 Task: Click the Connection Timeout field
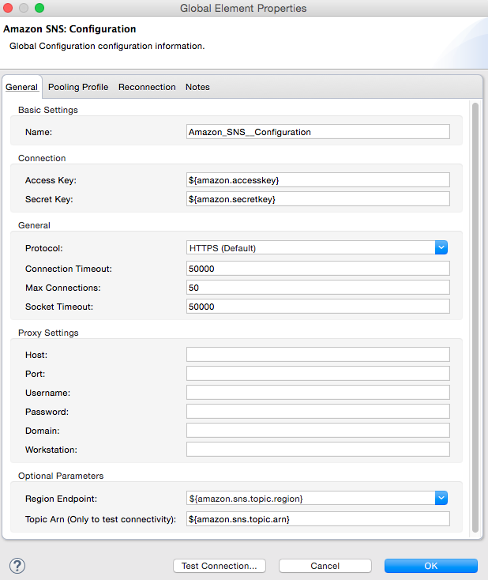point(318,269)
